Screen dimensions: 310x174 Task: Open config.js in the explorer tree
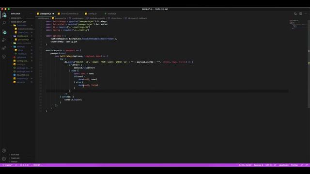coord(21,64)
